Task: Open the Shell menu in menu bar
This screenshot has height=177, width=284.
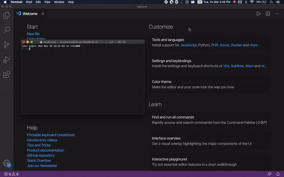Action: pyautogui.click(x=29, y=2)
